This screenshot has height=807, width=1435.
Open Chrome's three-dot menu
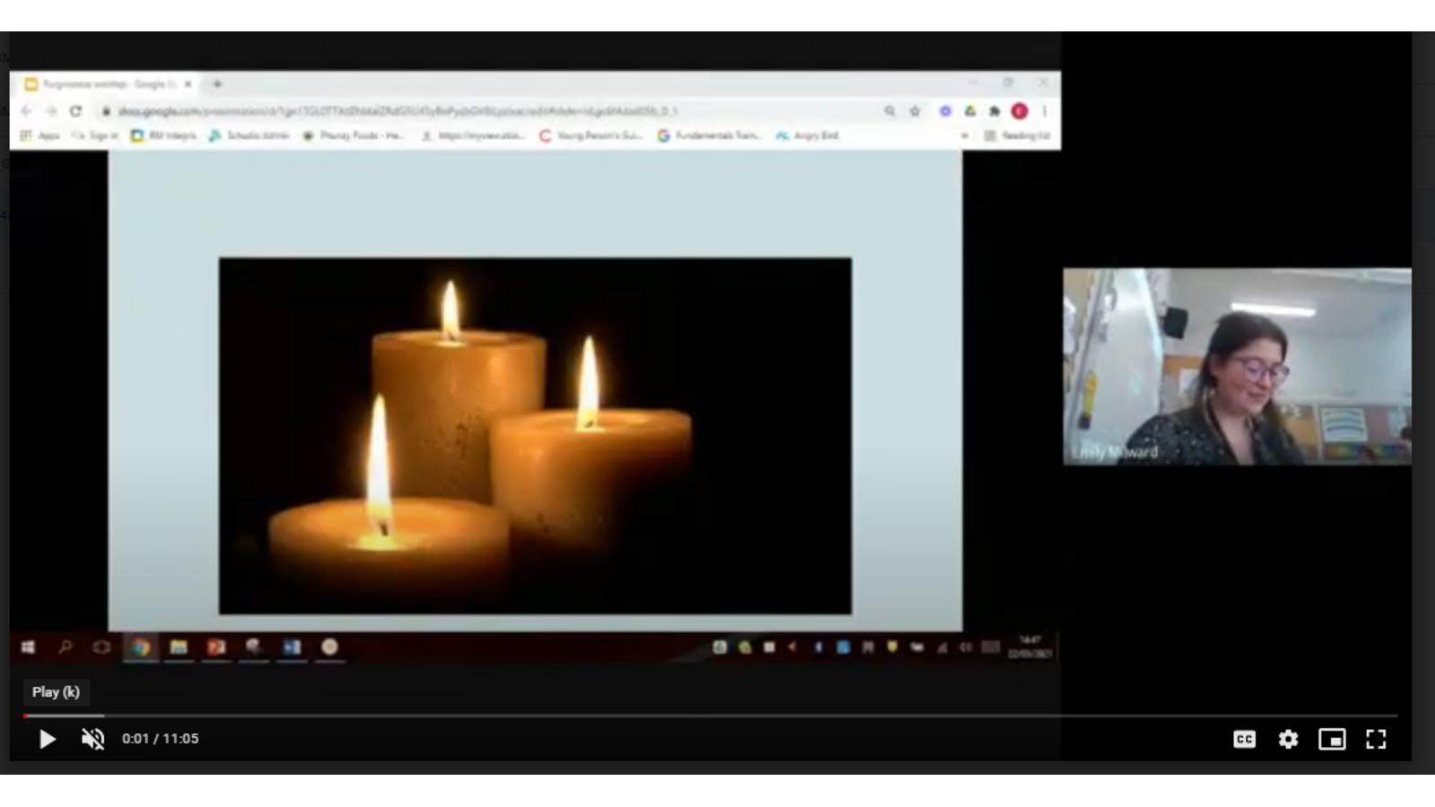tap(1044, 111)
